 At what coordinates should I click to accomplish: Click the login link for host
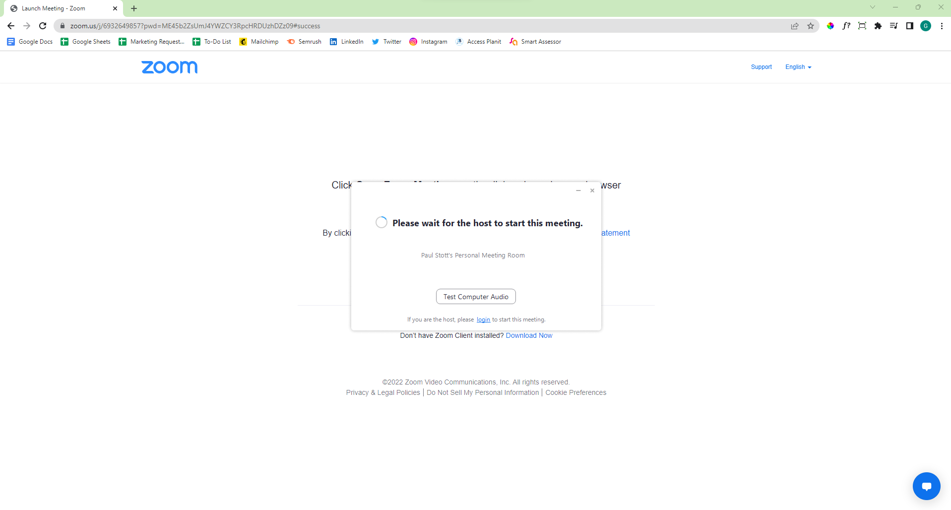pos(483,319)
